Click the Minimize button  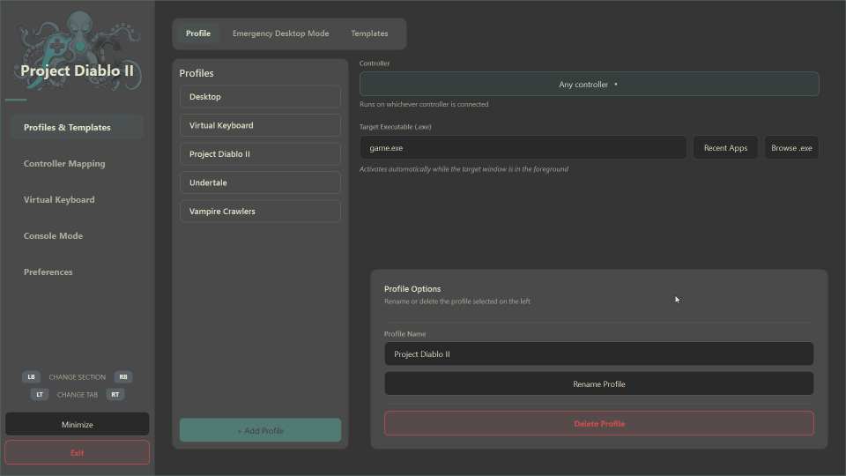pos(78,424)
